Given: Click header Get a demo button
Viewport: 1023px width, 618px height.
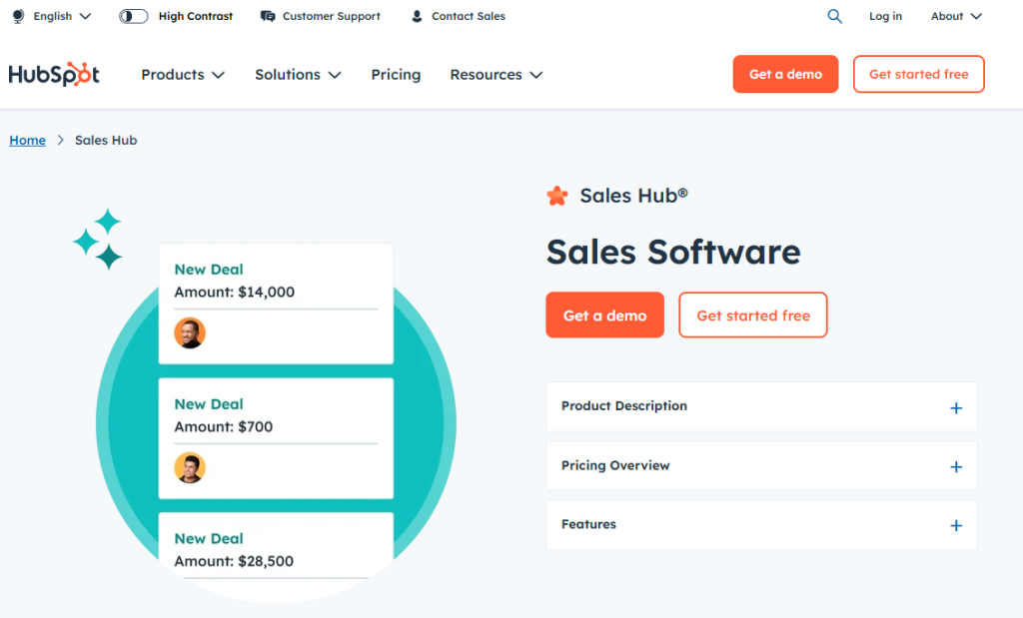Looking at the screenshot, I should (785, 74).
